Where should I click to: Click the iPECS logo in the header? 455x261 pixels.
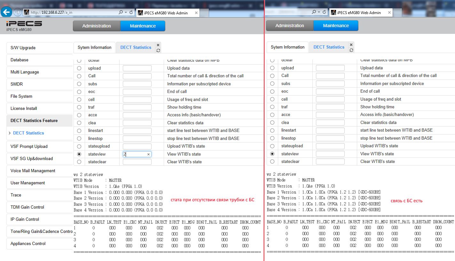(x=24, y=24)
